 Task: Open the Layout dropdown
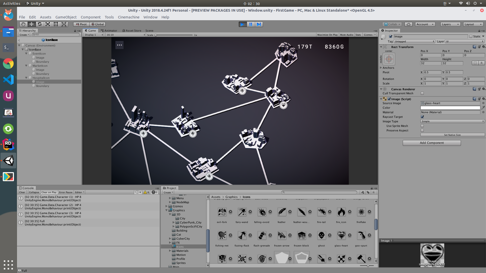click(x=473, y=24)
